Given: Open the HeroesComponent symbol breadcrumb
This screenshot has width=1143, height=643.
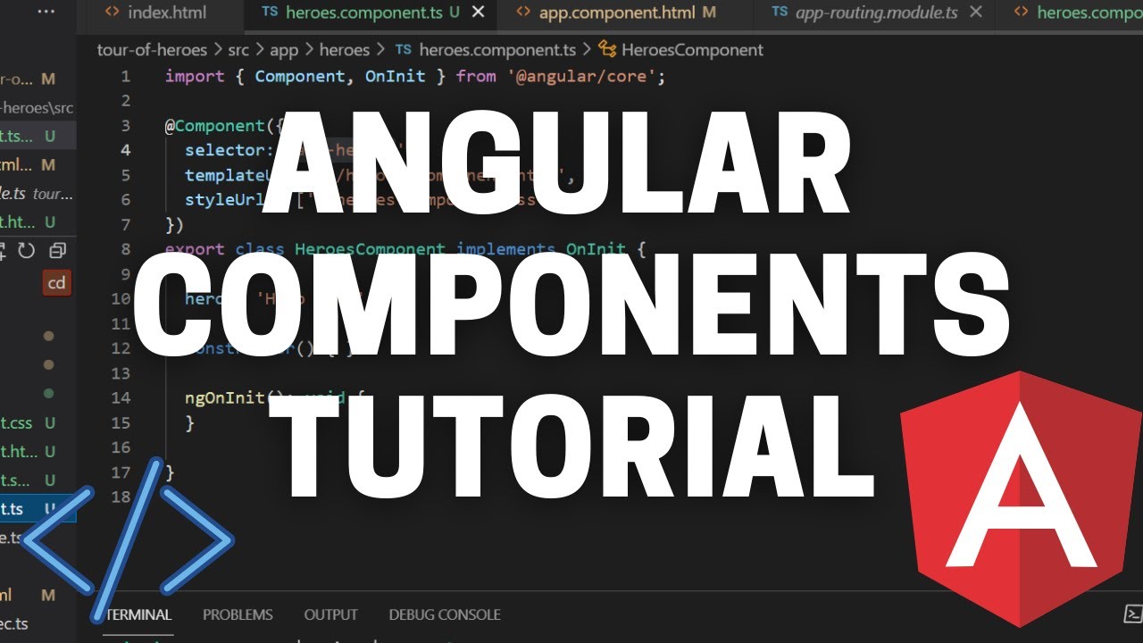Looking at the screenshot, I should [x=682, y=50].
